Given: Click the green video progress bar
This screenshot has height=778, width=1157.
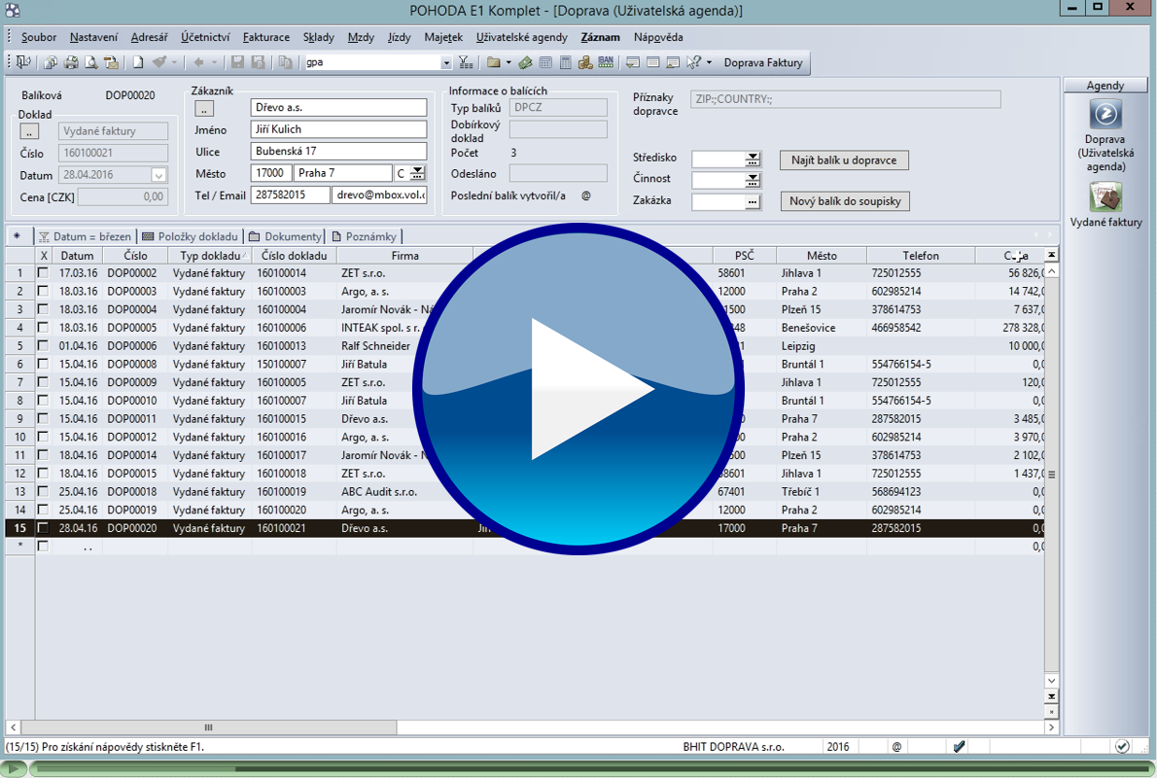Looking at the screenshot, I should pos(590,768).
